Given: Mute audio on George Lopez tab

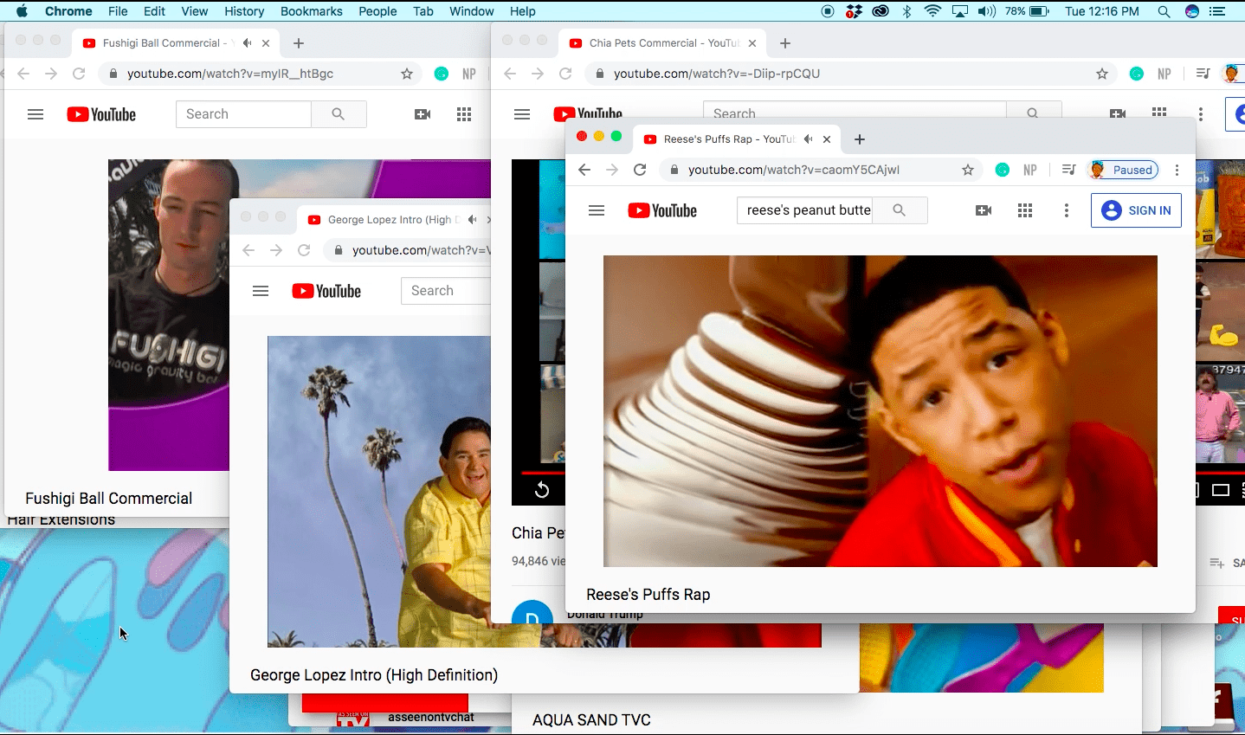Looking at the screenshot, I should tap(473, 220).
